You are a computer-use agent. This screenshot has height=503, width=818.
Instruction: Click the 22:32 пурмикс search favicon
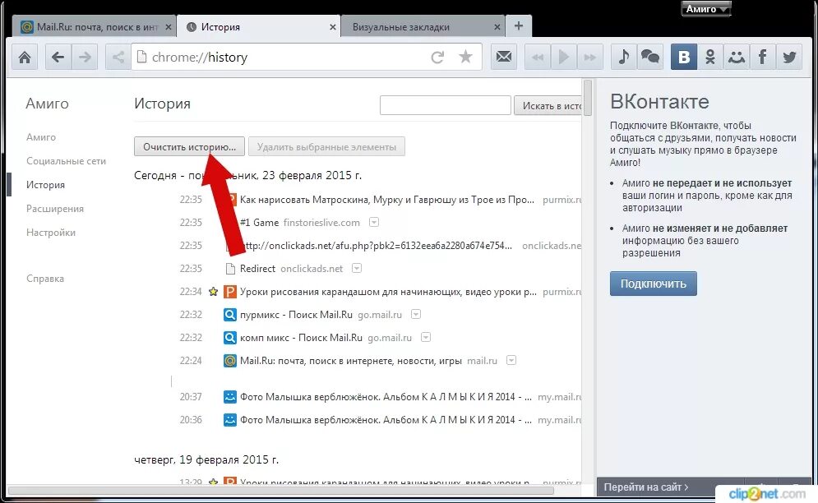coord(230,315)
